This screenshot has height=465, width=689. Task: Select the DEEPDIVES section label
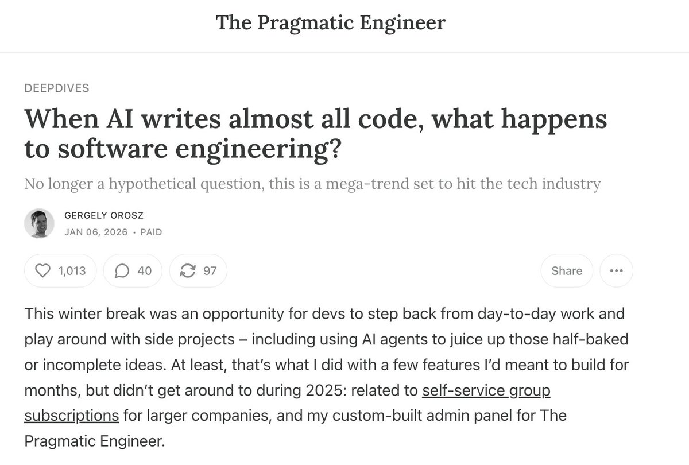[57, 88]
